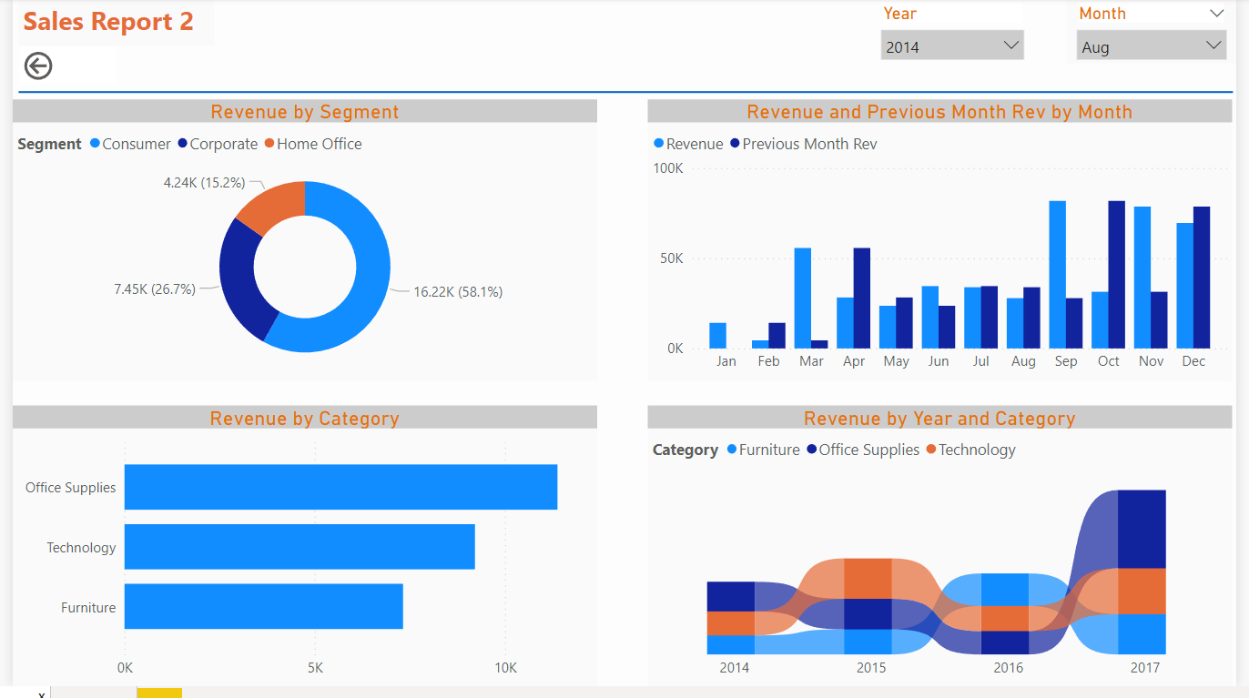Click the Previous Month Rev legend item
This screenshot has height=698, width=1249.
803,144
